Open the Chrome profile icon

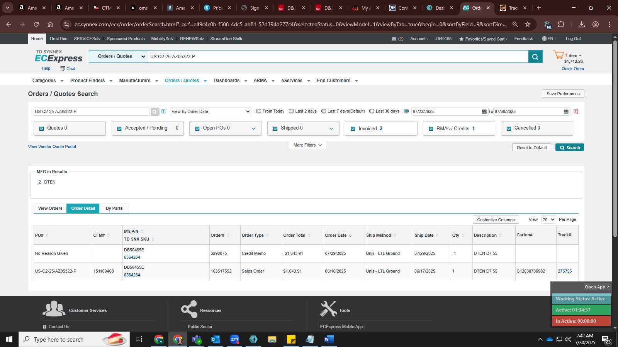[x=596, y=24]
